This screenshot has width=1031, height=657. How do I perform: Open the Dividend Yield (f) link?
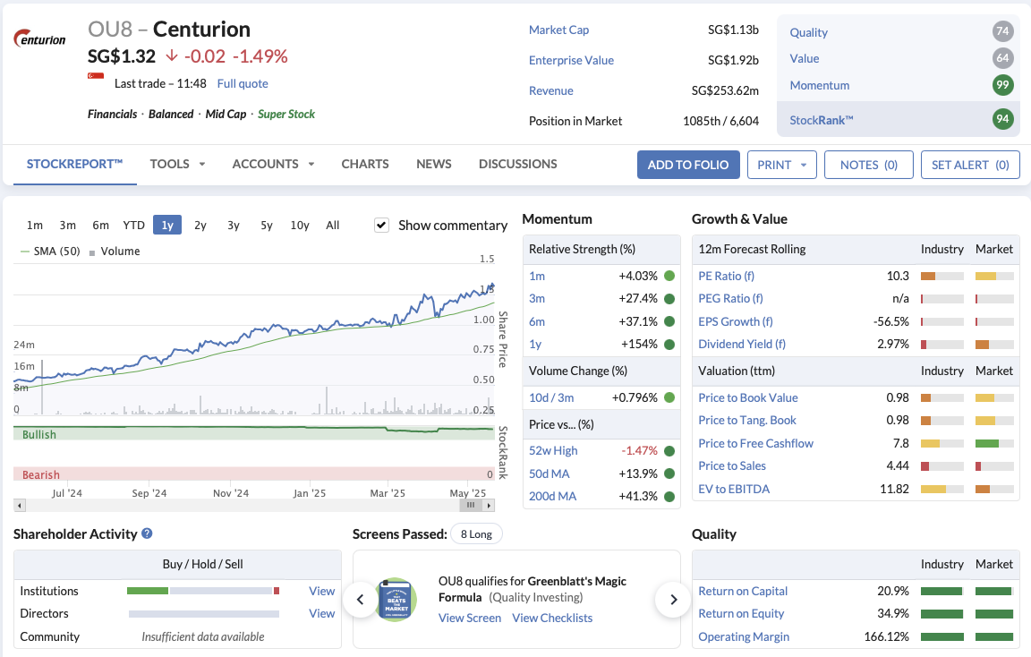(x=742, y=344)
